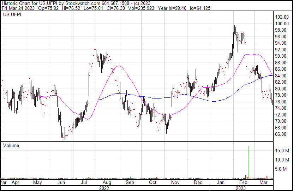The image size is (293, 191).
Task: Click the 66.00 price axis label
Action: point(281,134)
